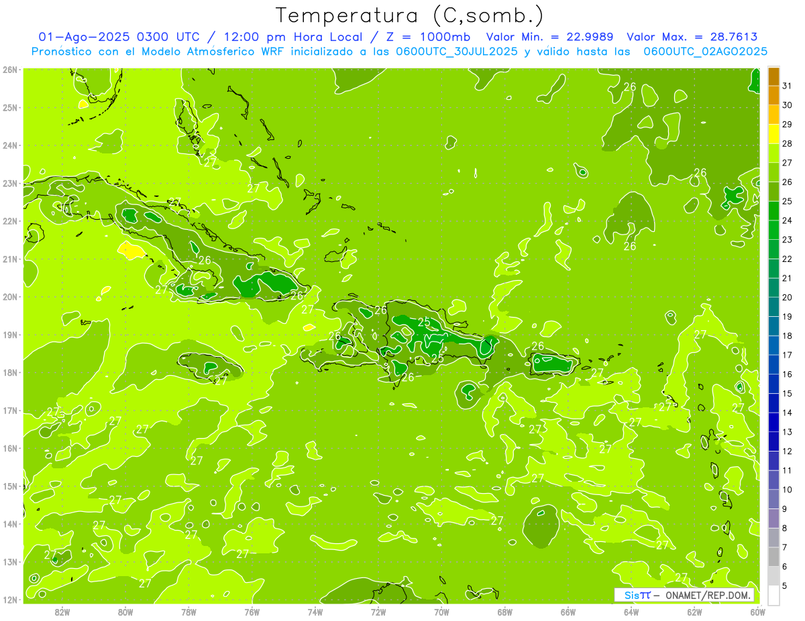Click legend value '29' on color scale
805x621 pixels.
788,125
